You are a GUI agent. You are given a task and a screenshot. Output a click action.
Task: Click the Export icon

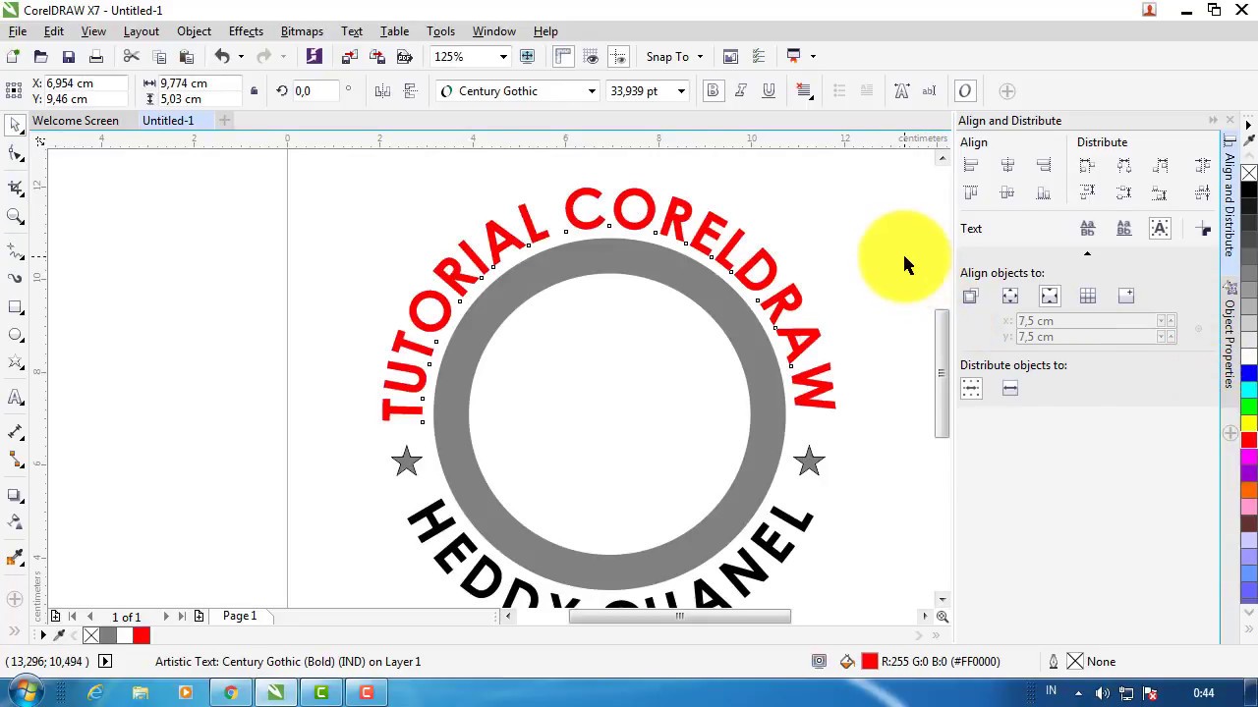coord(376,57)
